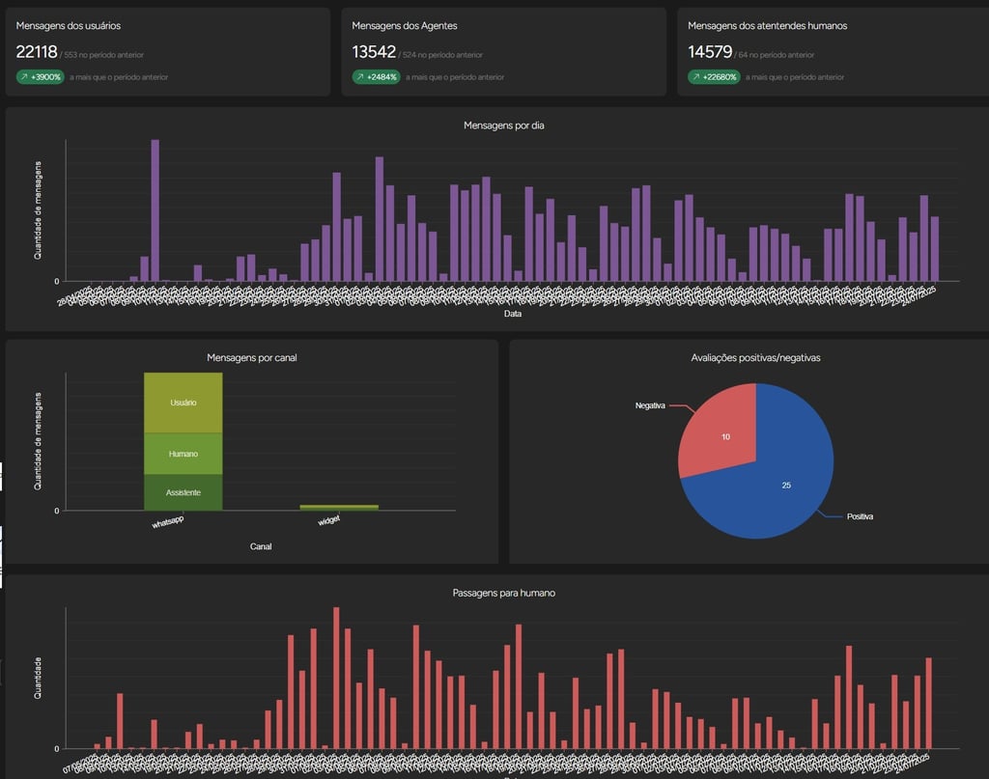Click the small widget channel bar
This screenshot has height=779, width=989.
tap(339, 508)
